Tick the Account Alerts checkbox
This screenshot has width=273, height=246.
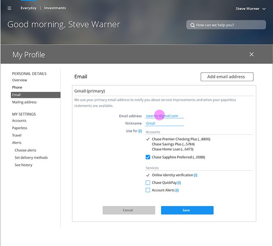point(148,190)
